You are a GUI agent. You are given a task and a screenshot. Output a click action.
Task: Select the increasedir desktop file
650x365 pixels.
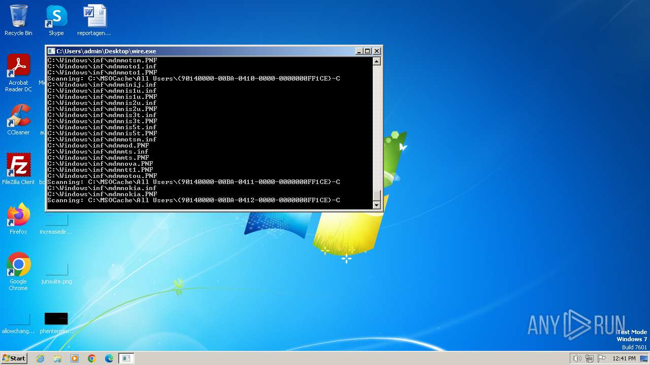tap(56, 224)
